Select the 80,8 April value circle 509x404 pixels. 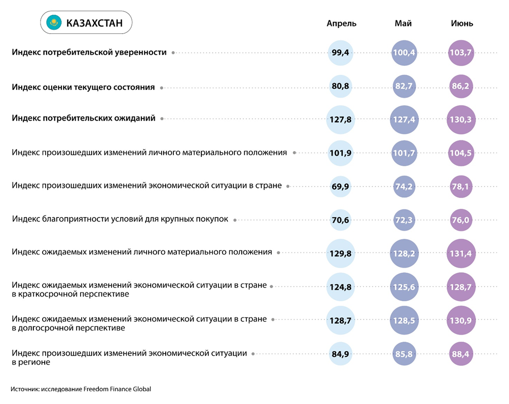click(341, 86)
